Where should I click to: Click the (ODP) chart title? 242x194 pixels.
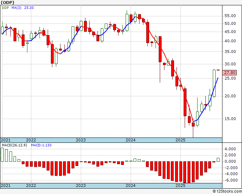(7, 2)
